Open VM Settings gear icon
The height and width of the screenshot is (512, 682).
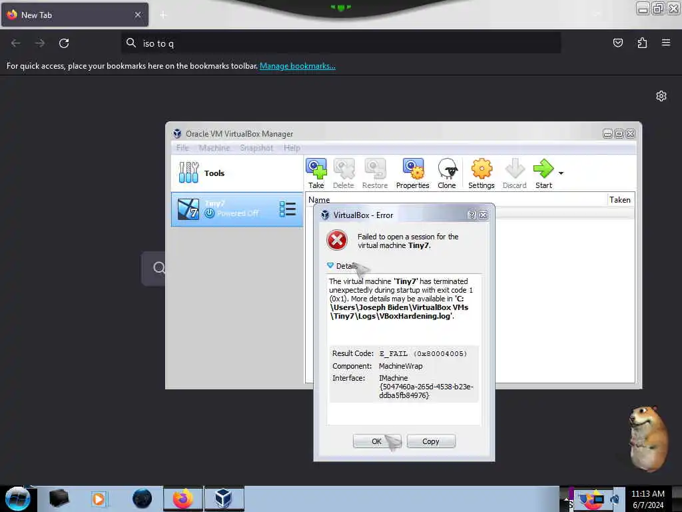(482, 173)
